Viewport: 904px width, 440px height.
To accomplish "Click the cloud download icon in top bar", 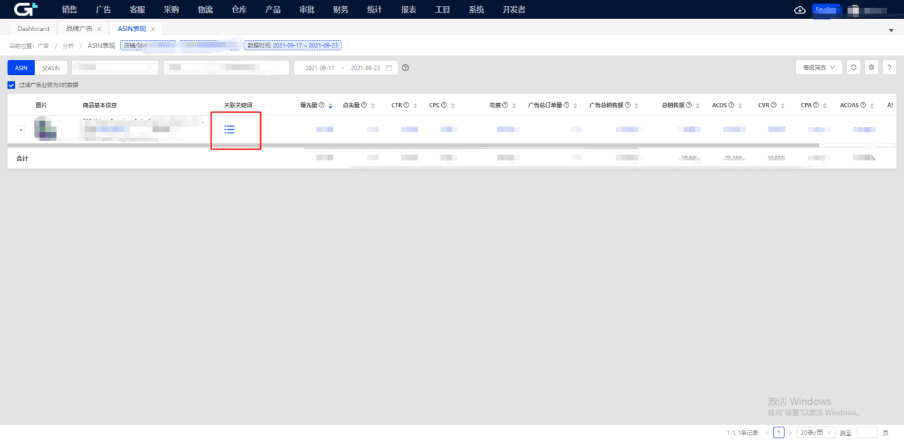I will (x=800, y=9).
